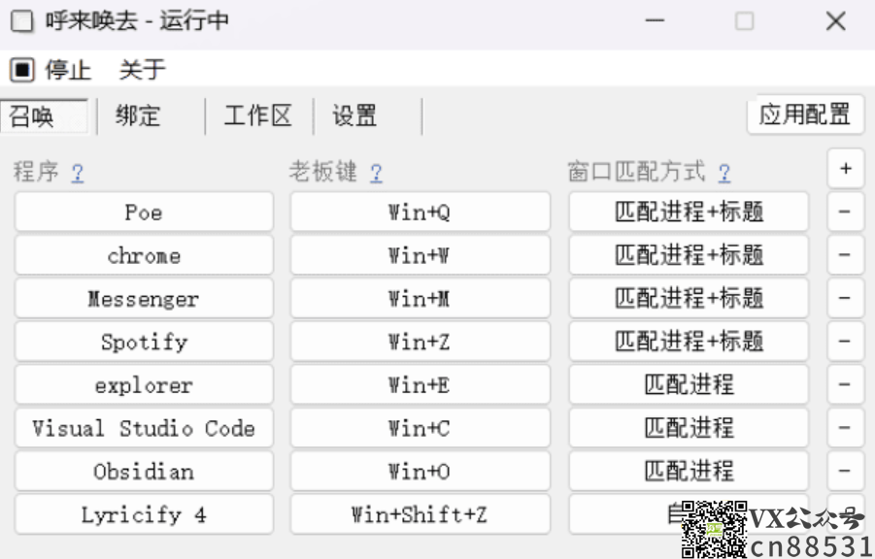Click the Win+Shift+Z hotkey for Lyricify 4
Image resolution: width=875 pixels, height=559 pixels.
pos(419,513)
